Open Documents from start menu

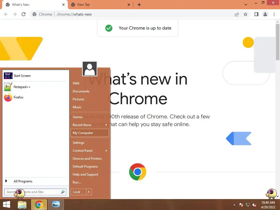pyautogui.click(x=89, y=91)
